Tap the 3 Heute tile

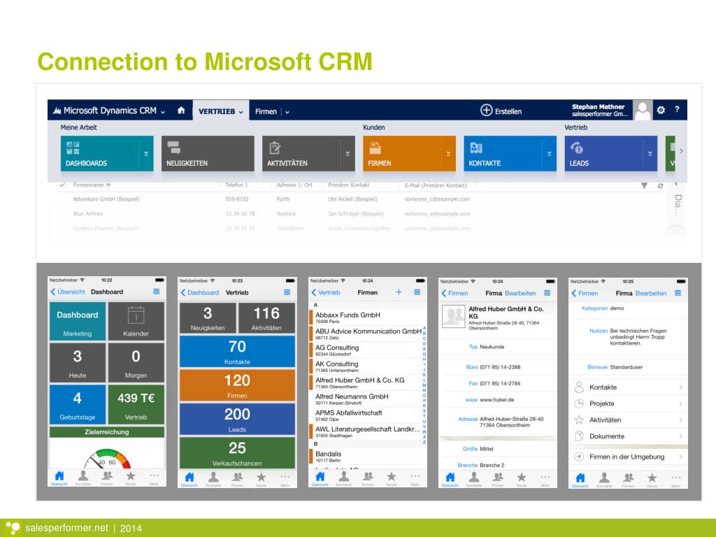pyautogui.click(x=78, y=363)
